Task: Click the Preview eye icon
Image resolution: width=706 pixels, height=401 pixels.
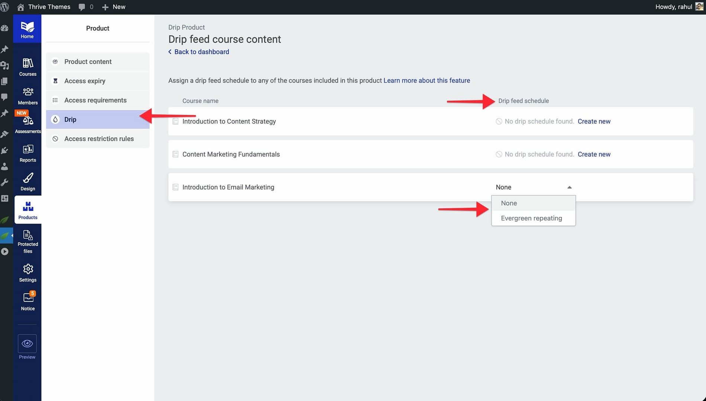Action: pyautogui.click(x=27, y=344)
